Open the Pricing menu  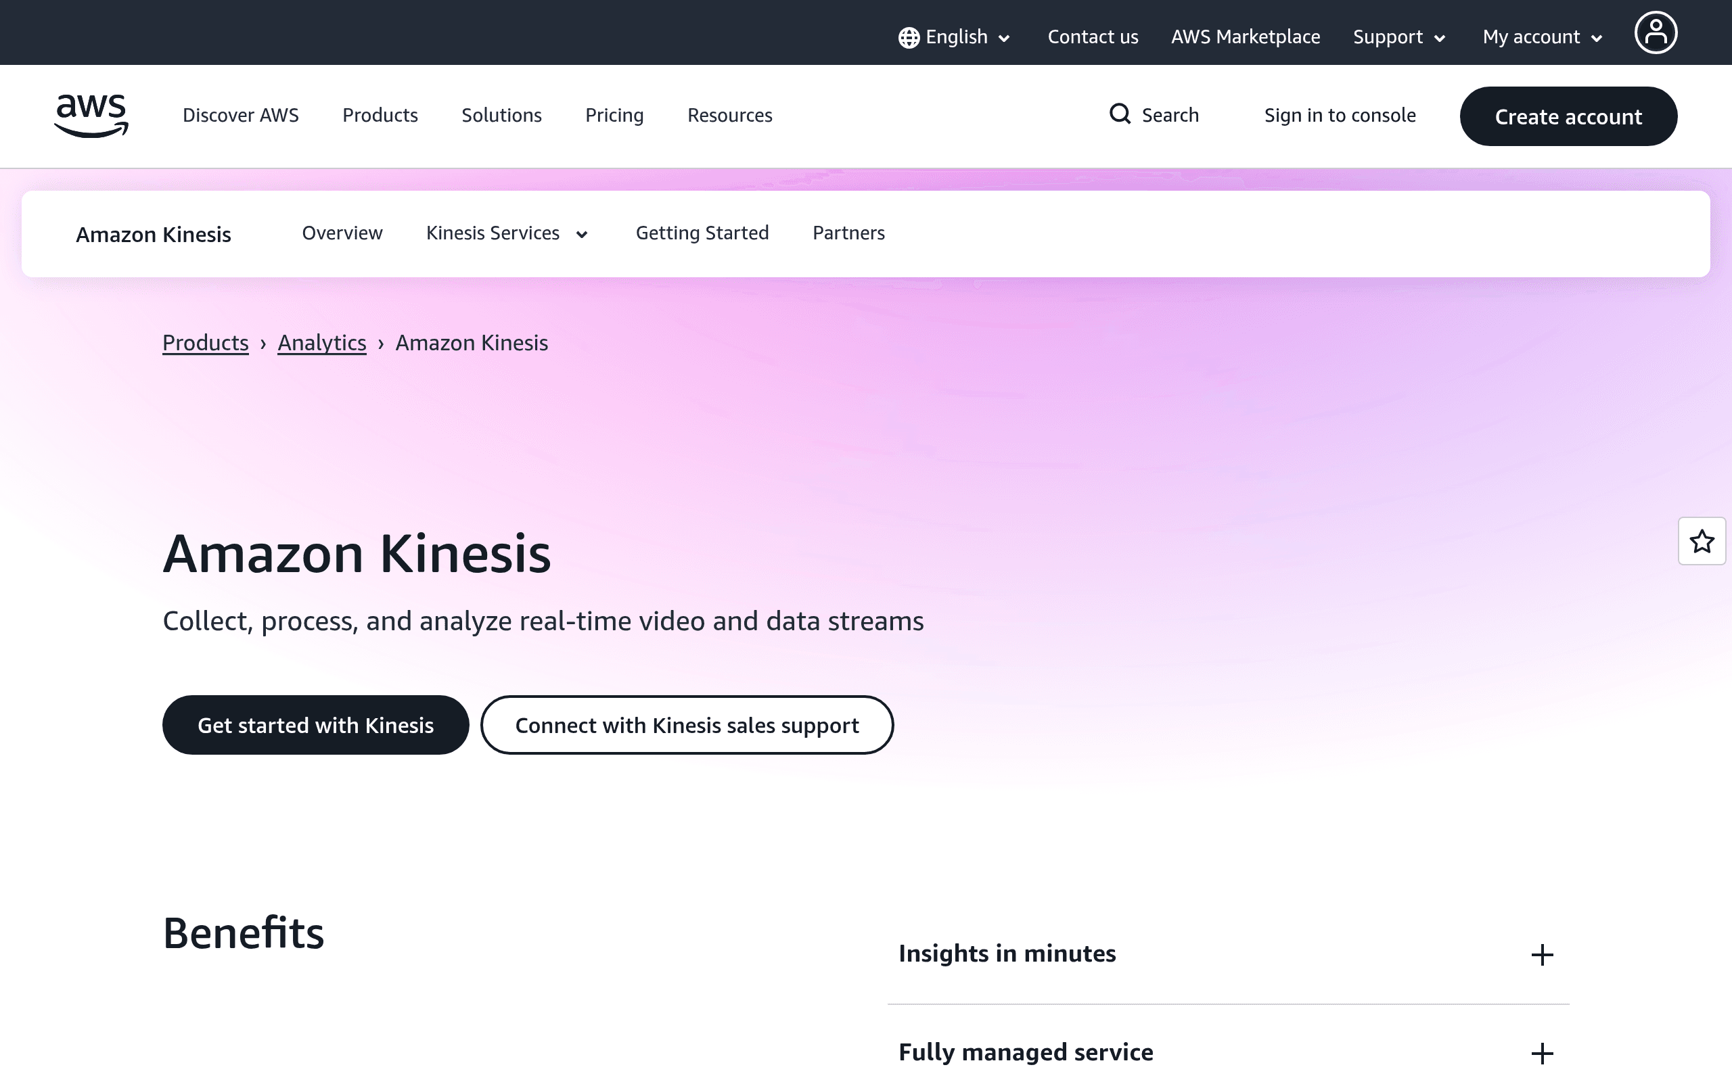pyautogui.click(x=614, y=115)
